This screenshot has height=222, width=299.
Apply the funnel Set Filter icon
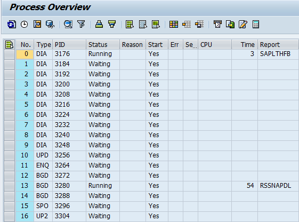pyautogui.click(x=81, y=25)
